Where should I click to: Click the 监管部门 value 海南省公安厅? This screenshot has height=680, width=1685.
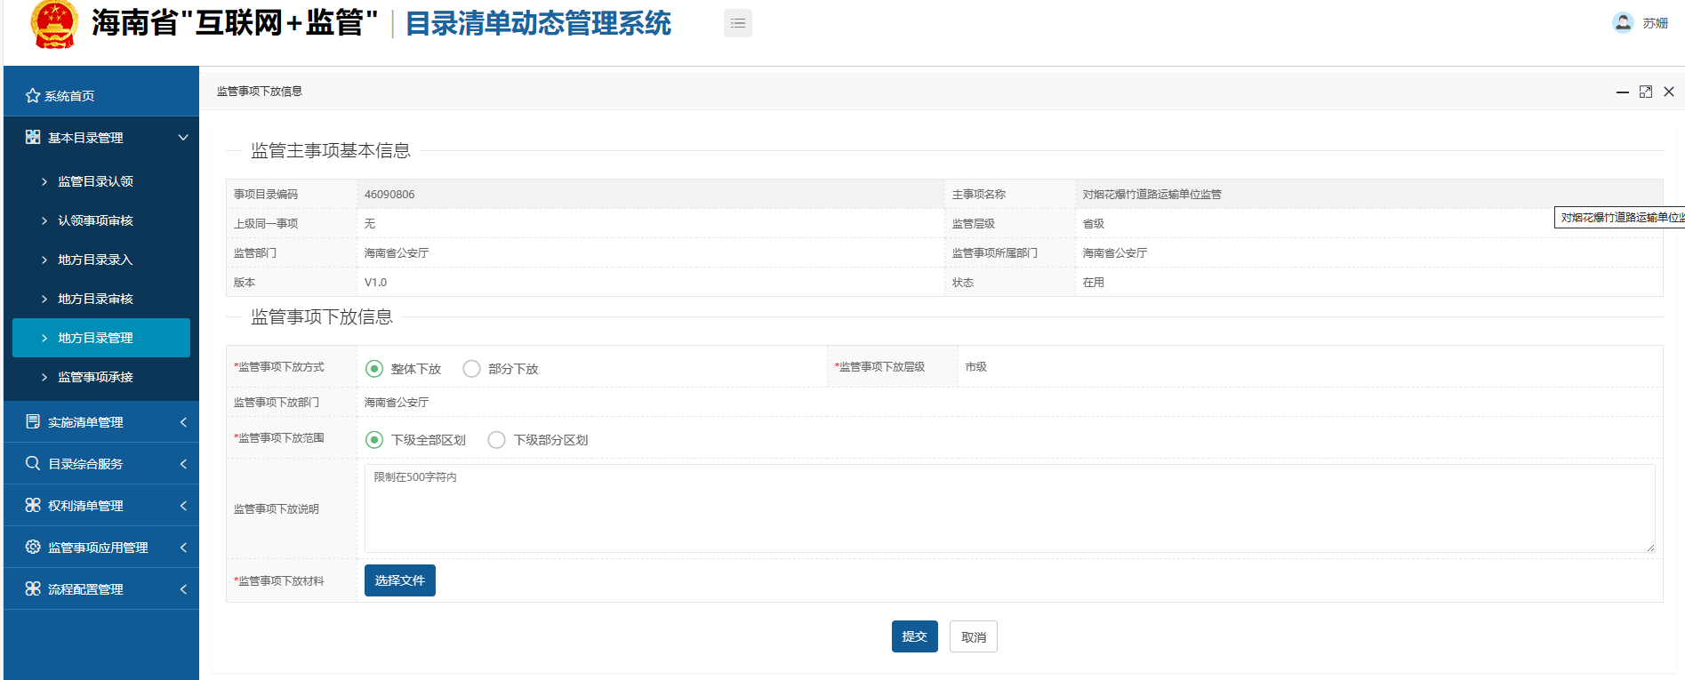point(397,252)
